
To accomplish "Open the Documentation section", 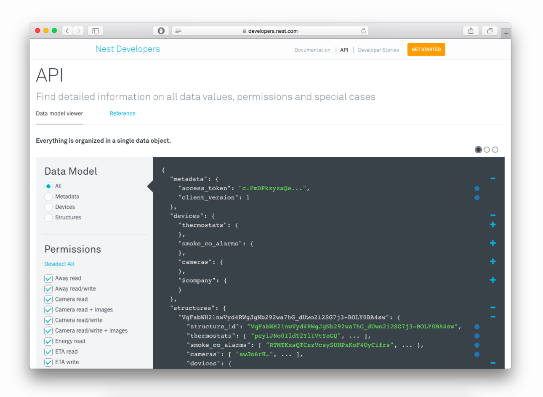I will 312,50.
